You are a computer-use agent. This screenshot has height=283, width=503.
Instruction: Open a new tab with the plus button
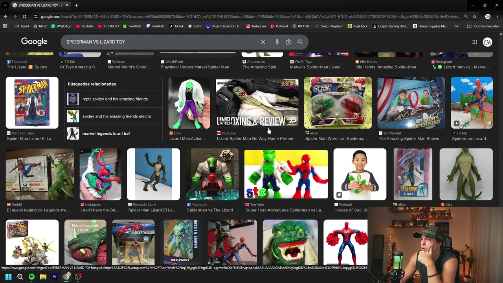click(x=76, y=6)
